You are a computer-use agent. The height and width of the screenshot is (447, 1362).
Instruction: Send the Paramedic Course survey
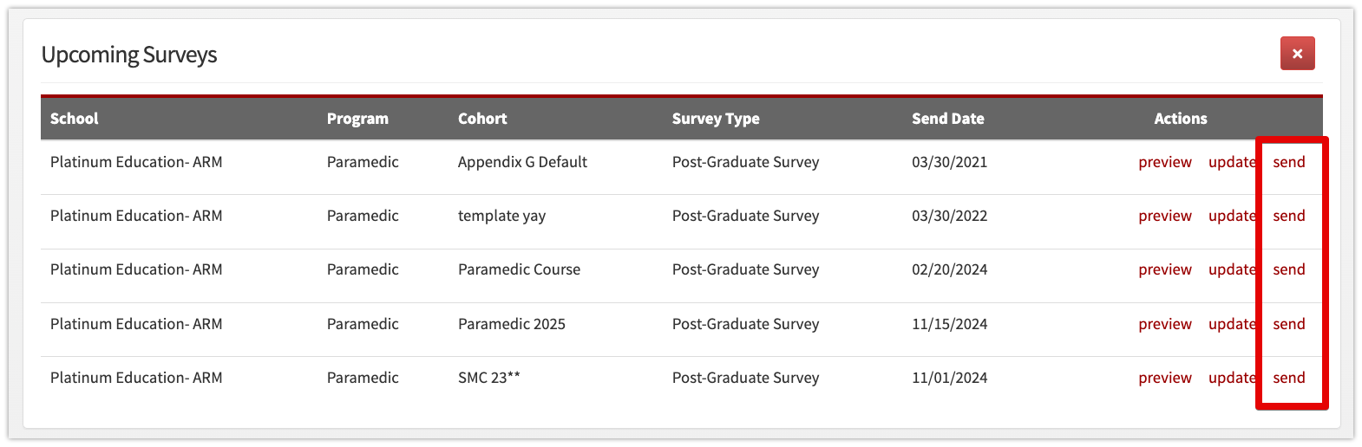pos(1289,269)
